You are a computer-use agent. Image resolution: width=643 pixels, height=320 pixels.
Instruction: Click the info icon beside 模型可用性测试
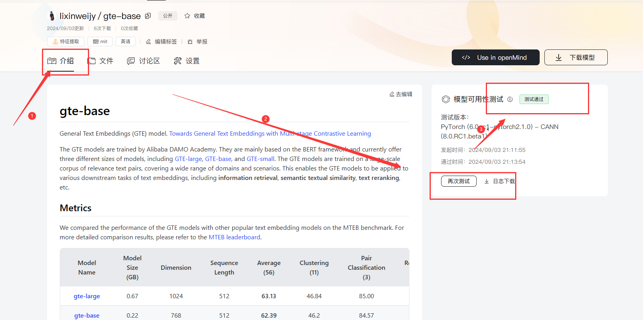click(x=510, y=99)
